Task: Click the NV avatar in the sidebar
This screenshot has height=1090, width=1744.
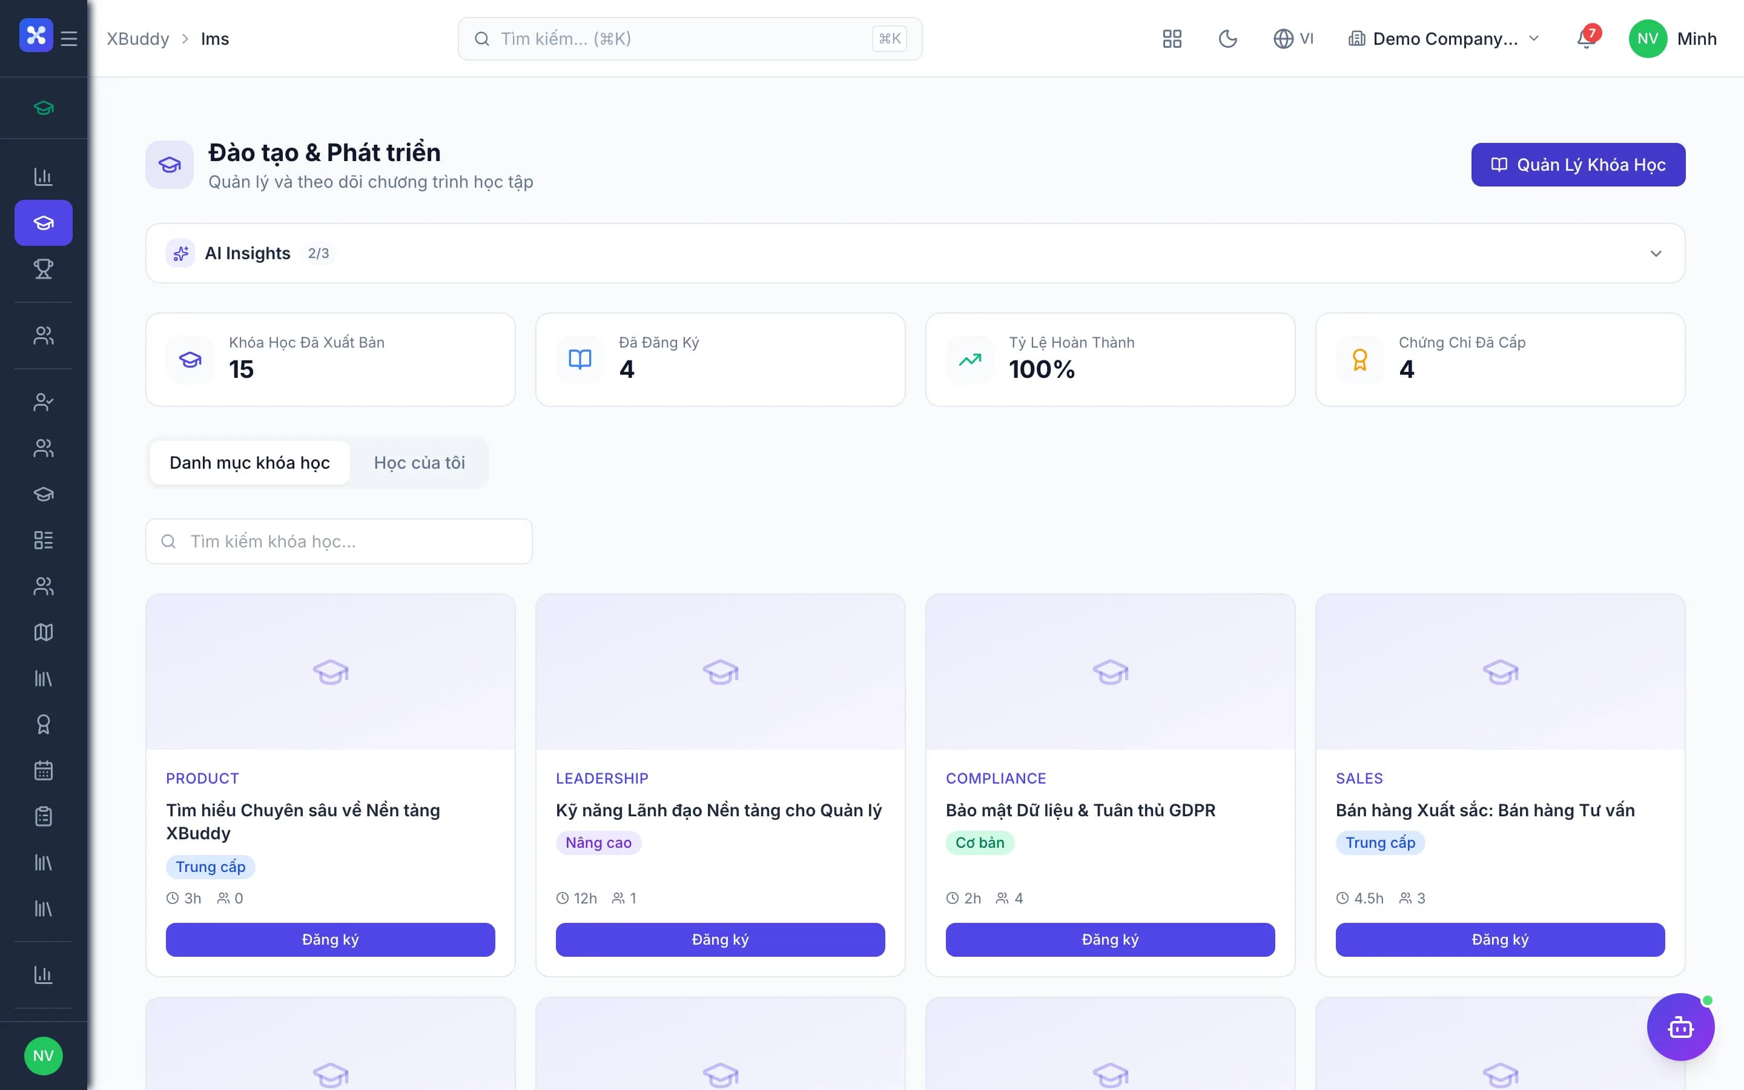Action: (43, 1055)
